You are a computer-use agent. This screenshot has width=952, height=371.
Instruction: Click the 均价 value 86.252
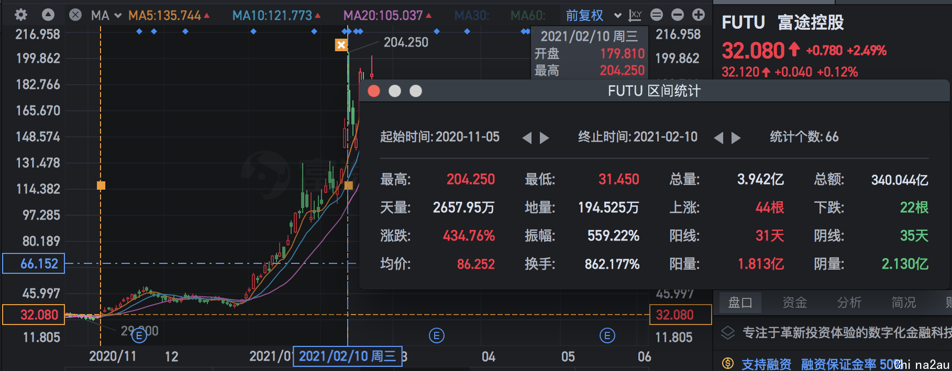tap(476, 264)
